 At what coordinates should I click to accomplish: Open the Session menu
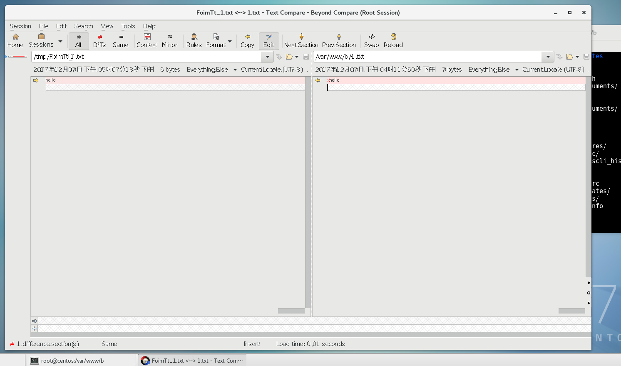(x=20, y=26)
